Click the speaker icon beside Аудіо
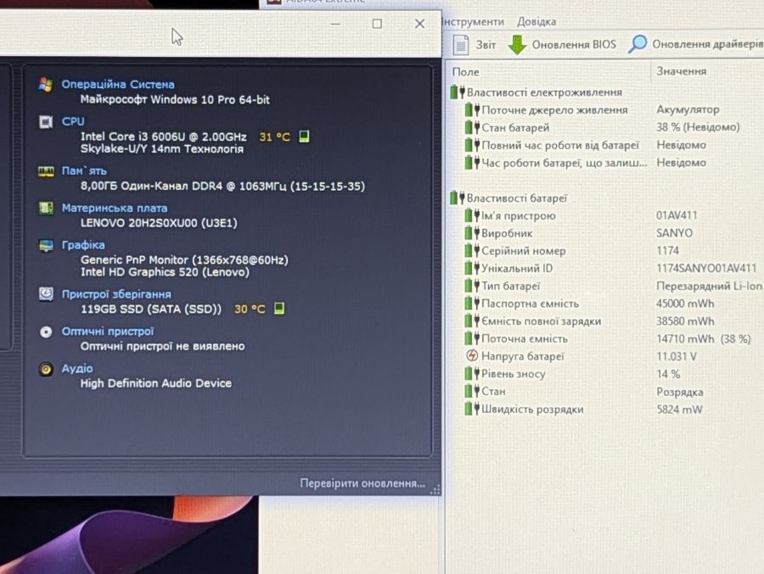The width and height of the screenshot is (764, 574). (47, 369)
